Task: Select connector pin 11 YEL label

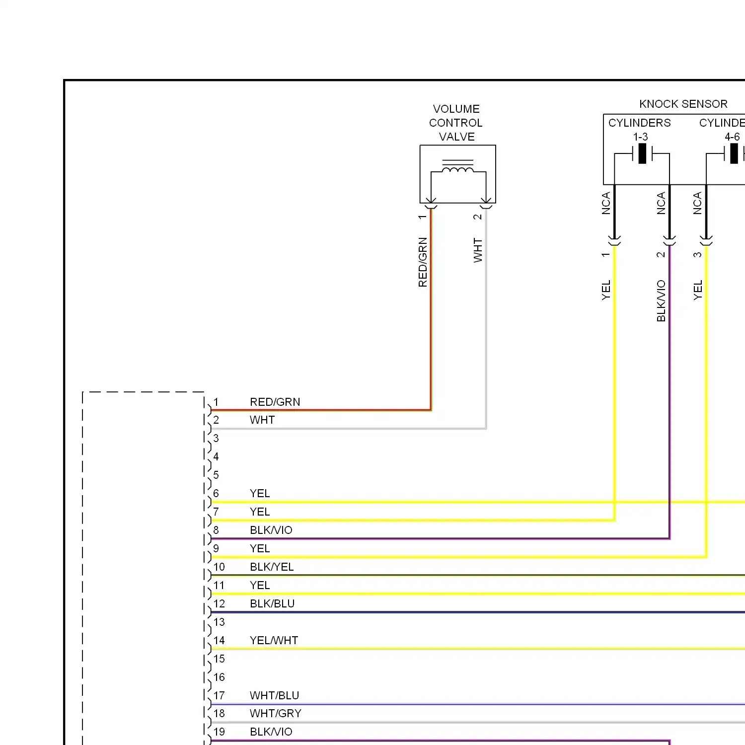Action: point(260,586)
